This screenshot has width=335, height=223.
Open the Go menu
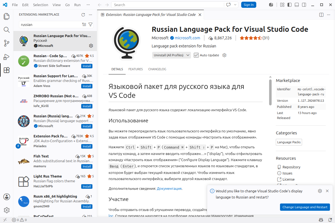67,5
